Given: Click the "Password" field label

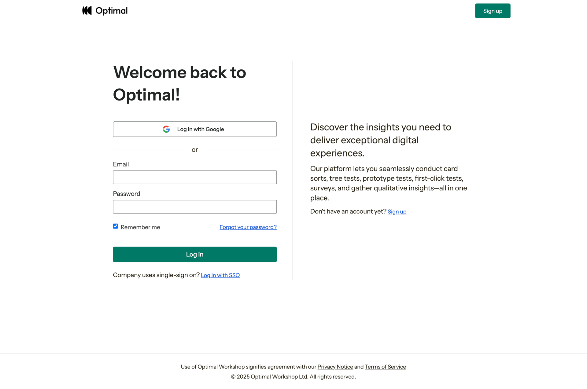Looking at the screenshot, I should (x=127, y=194).
